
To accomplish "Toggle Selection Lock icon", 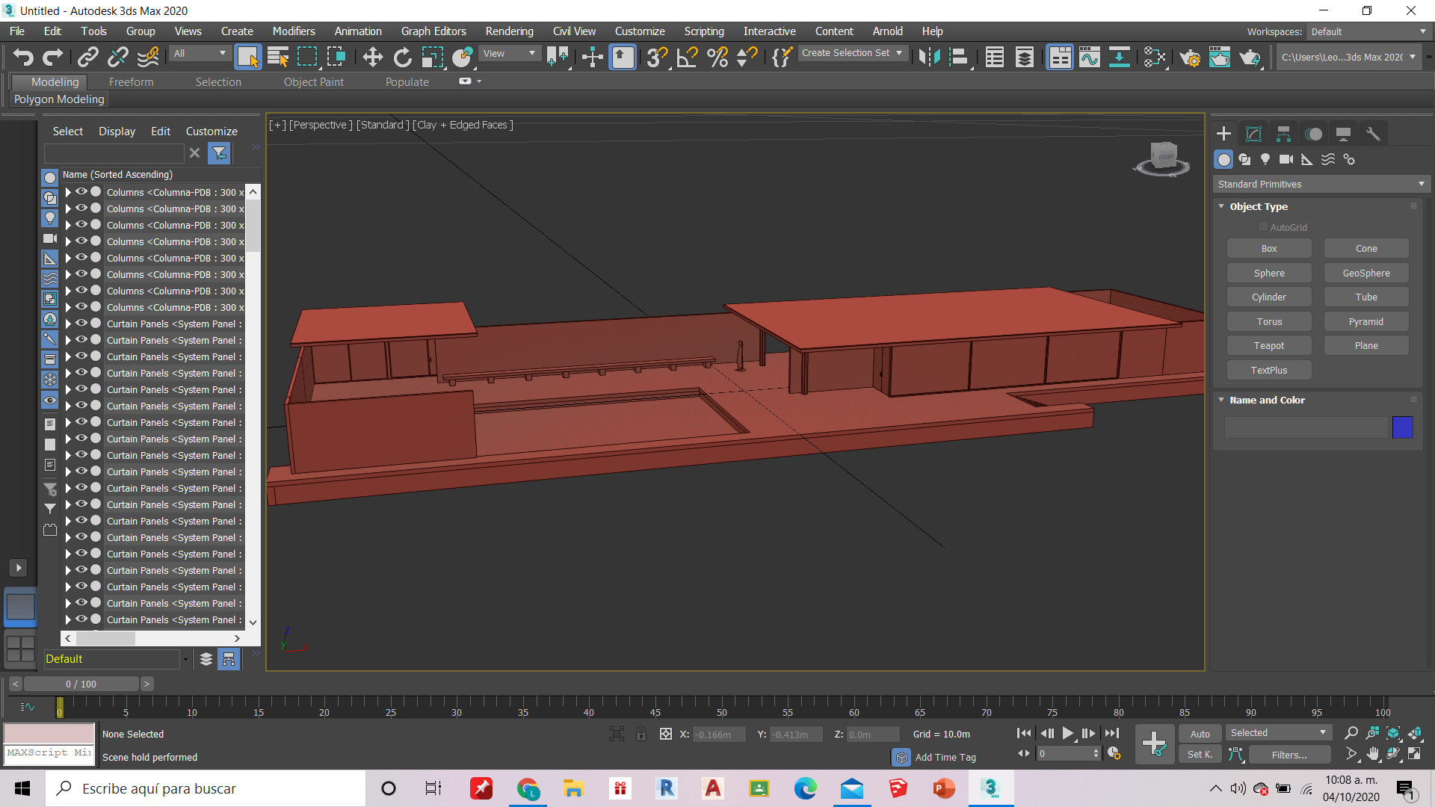I will [641, 734].
